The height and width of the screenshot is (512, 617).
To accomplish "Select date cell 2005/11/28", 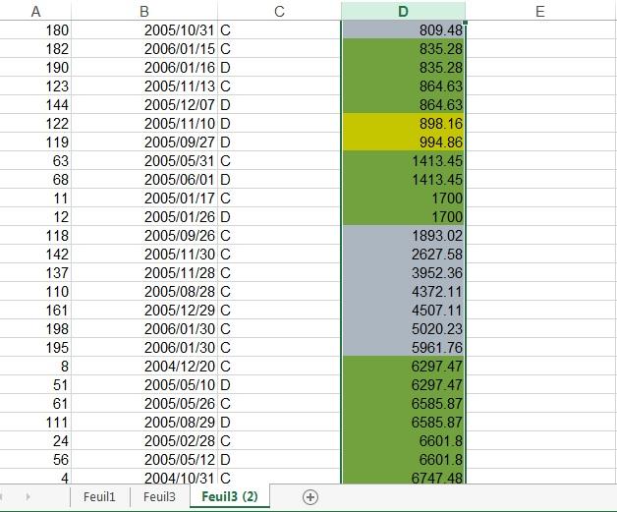I will 144,273.
